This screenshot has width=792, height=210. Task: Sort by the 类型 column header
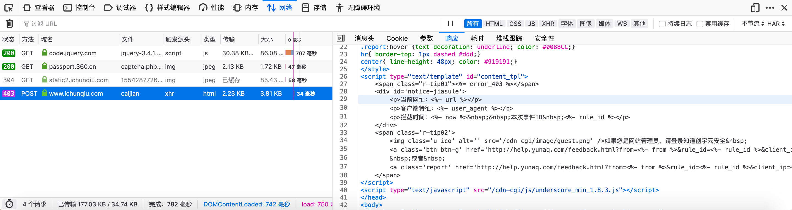pyautogui.click(x=211, y=39)
